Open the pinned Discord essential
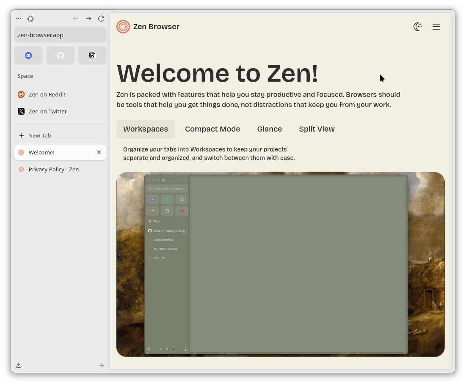Screen dimensions: 466x385 (x=28, y=55)
